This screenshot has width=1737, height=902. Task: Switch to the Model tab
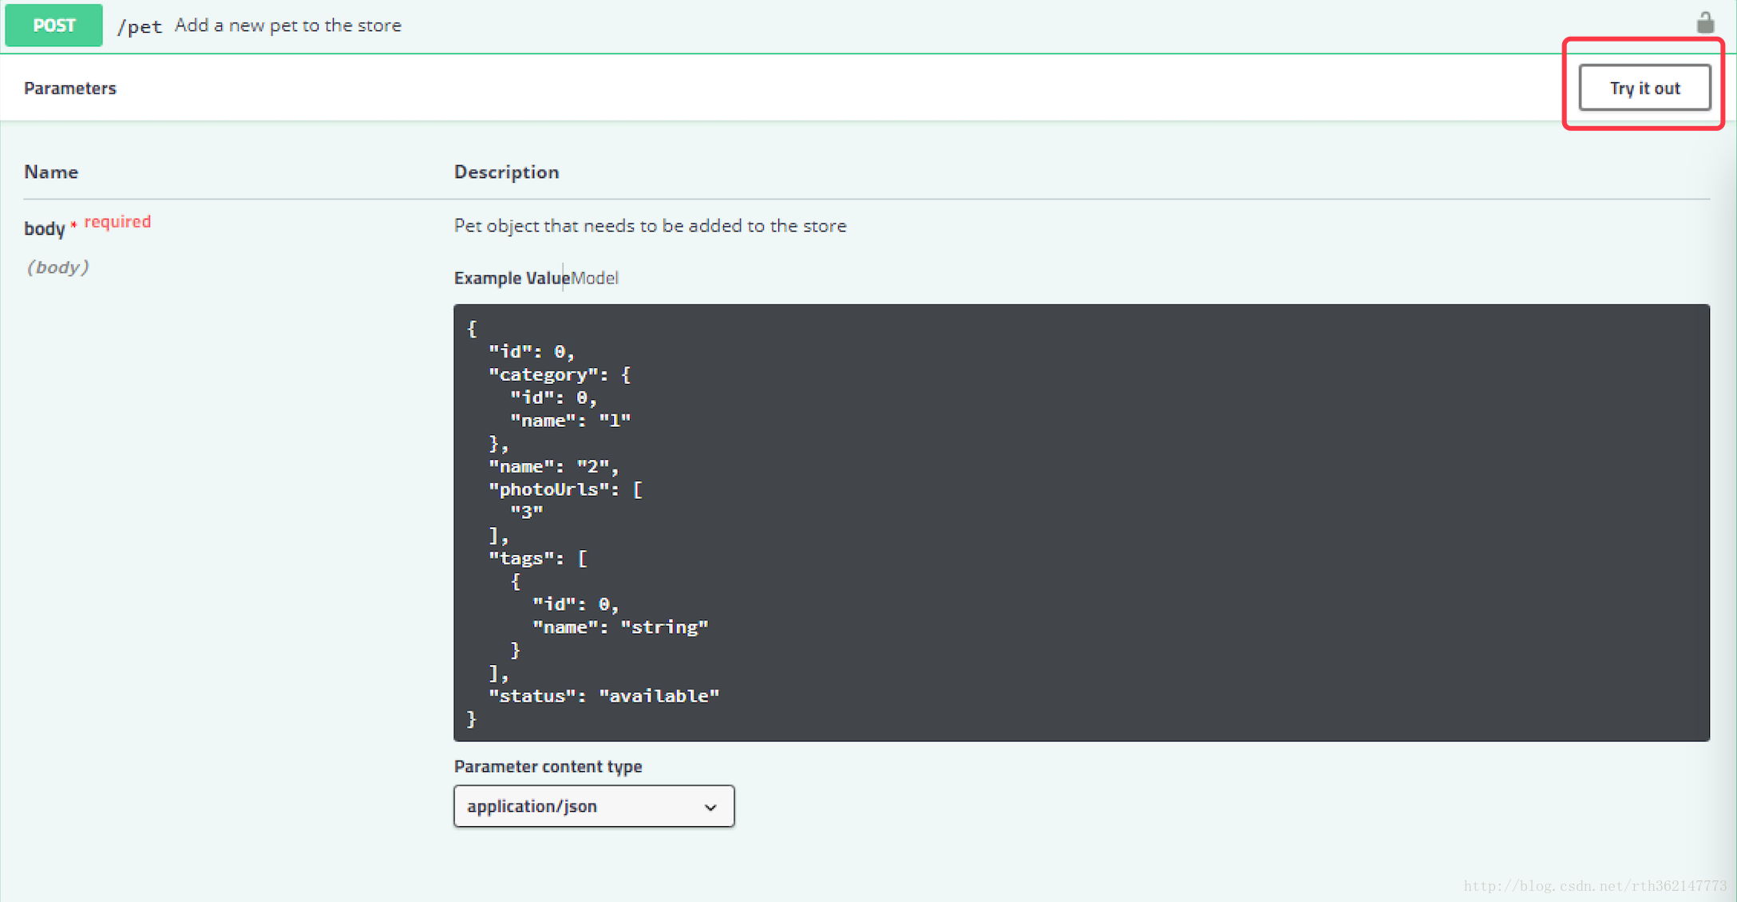click(595, 278)
